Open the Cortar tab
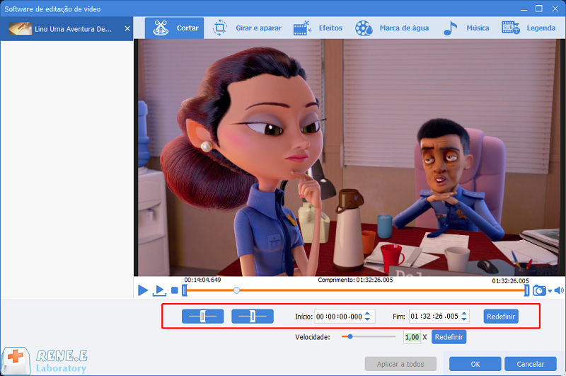The height and width of the screenshot is (376, 566). point(174,28)
